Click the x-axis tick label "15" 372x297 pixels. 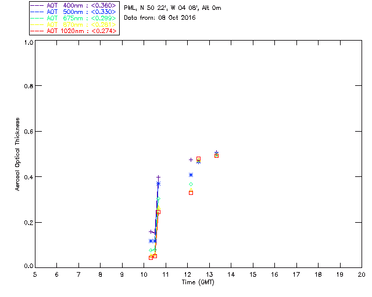pyautogui.click(x=253, y=274)
